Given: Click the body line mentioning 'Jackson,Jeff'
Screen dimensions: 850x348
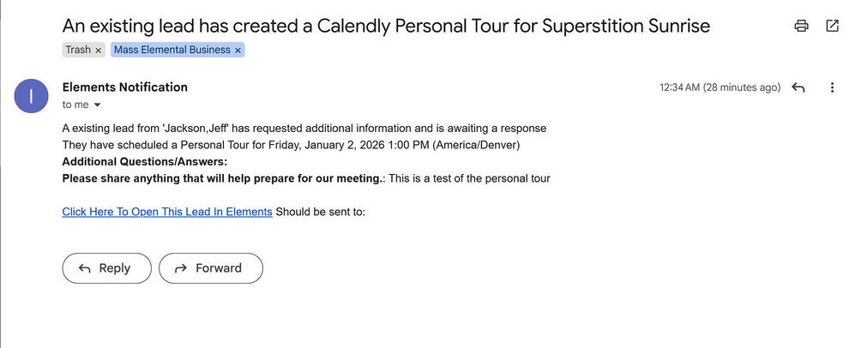Looking at the screenshot, I should (304, 129).
